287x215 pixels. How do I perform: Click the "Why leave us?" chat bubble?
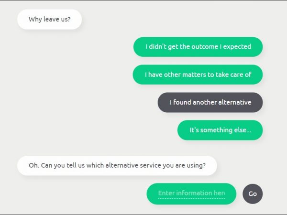50,20
